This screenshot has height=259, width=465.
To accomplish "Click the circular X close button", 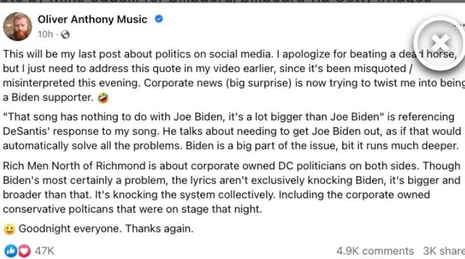I will [440, 43].
